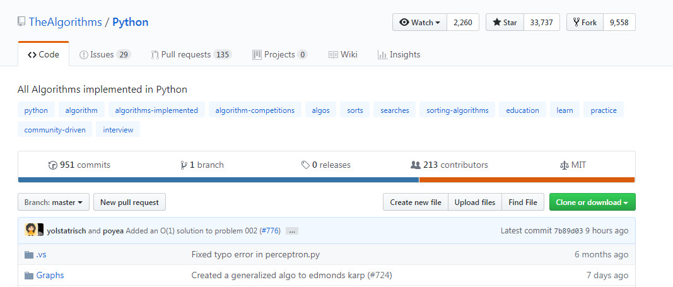This screenshot has width=673, height=287.
Task: Click the sorting-algorithms topic tag
Action: coord(457,110)
